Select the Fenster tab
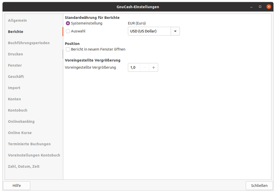The width and height of the screenshot is (276, 193). click(x=15, y=65)
